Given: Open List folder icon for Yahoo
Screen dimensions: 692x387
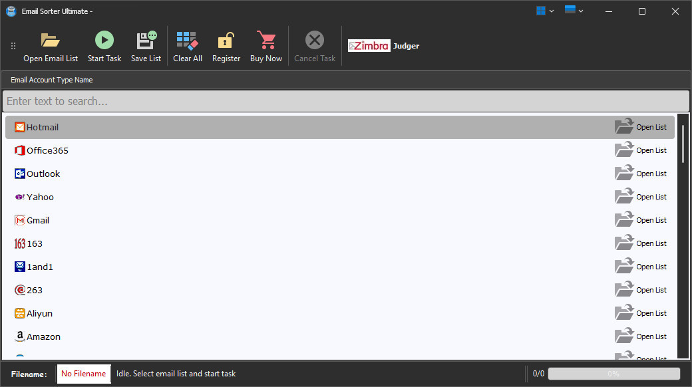Looking at the screenshot, I should click(x=624, y=196).
